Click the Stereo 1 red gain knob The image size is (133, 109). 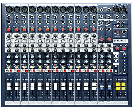pyautogui.click(x=102, y=39)
